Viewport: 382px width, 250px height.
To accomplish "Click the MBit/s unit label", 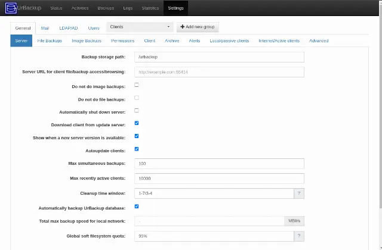I will click(x=294, y=221).
